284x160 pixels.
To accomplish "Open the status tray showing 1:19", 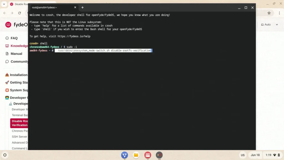I will point(273,155).
